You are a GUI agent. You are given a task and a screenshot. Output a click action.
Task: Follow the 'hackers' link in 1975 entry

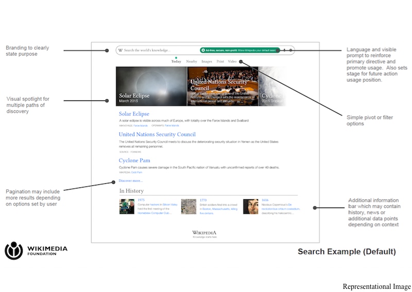tap(155, 204)
